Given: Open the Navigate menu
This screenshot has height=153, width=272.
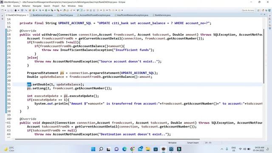Looking at the screenshot, I should click(x=37, y=6).
